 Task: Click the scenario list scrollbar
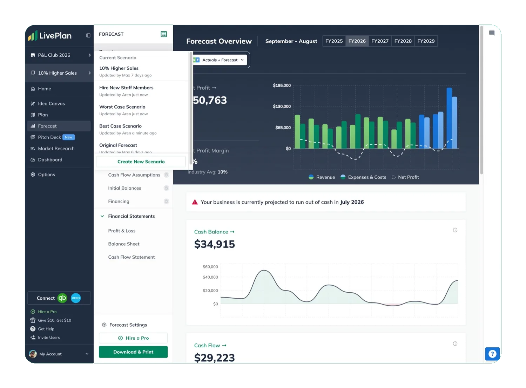click(x=191, y=108)
